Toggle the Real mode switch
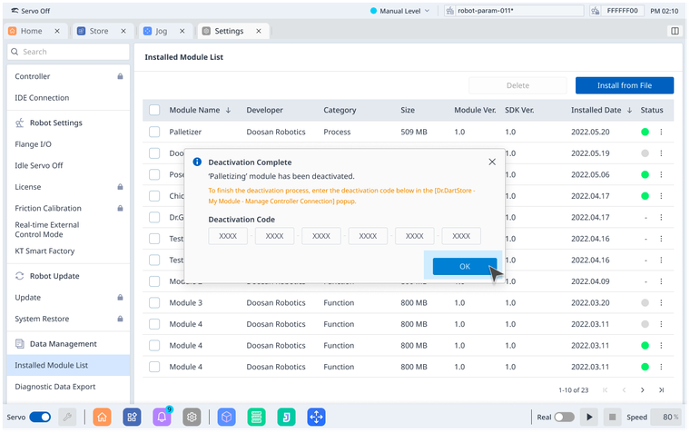The image size is (690, 433). pyautogui.click(x=564, y=417)
